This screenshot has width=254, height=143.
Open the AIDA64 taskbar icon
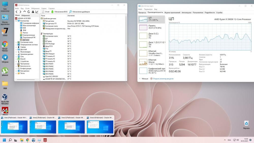[x=45, y=140]
